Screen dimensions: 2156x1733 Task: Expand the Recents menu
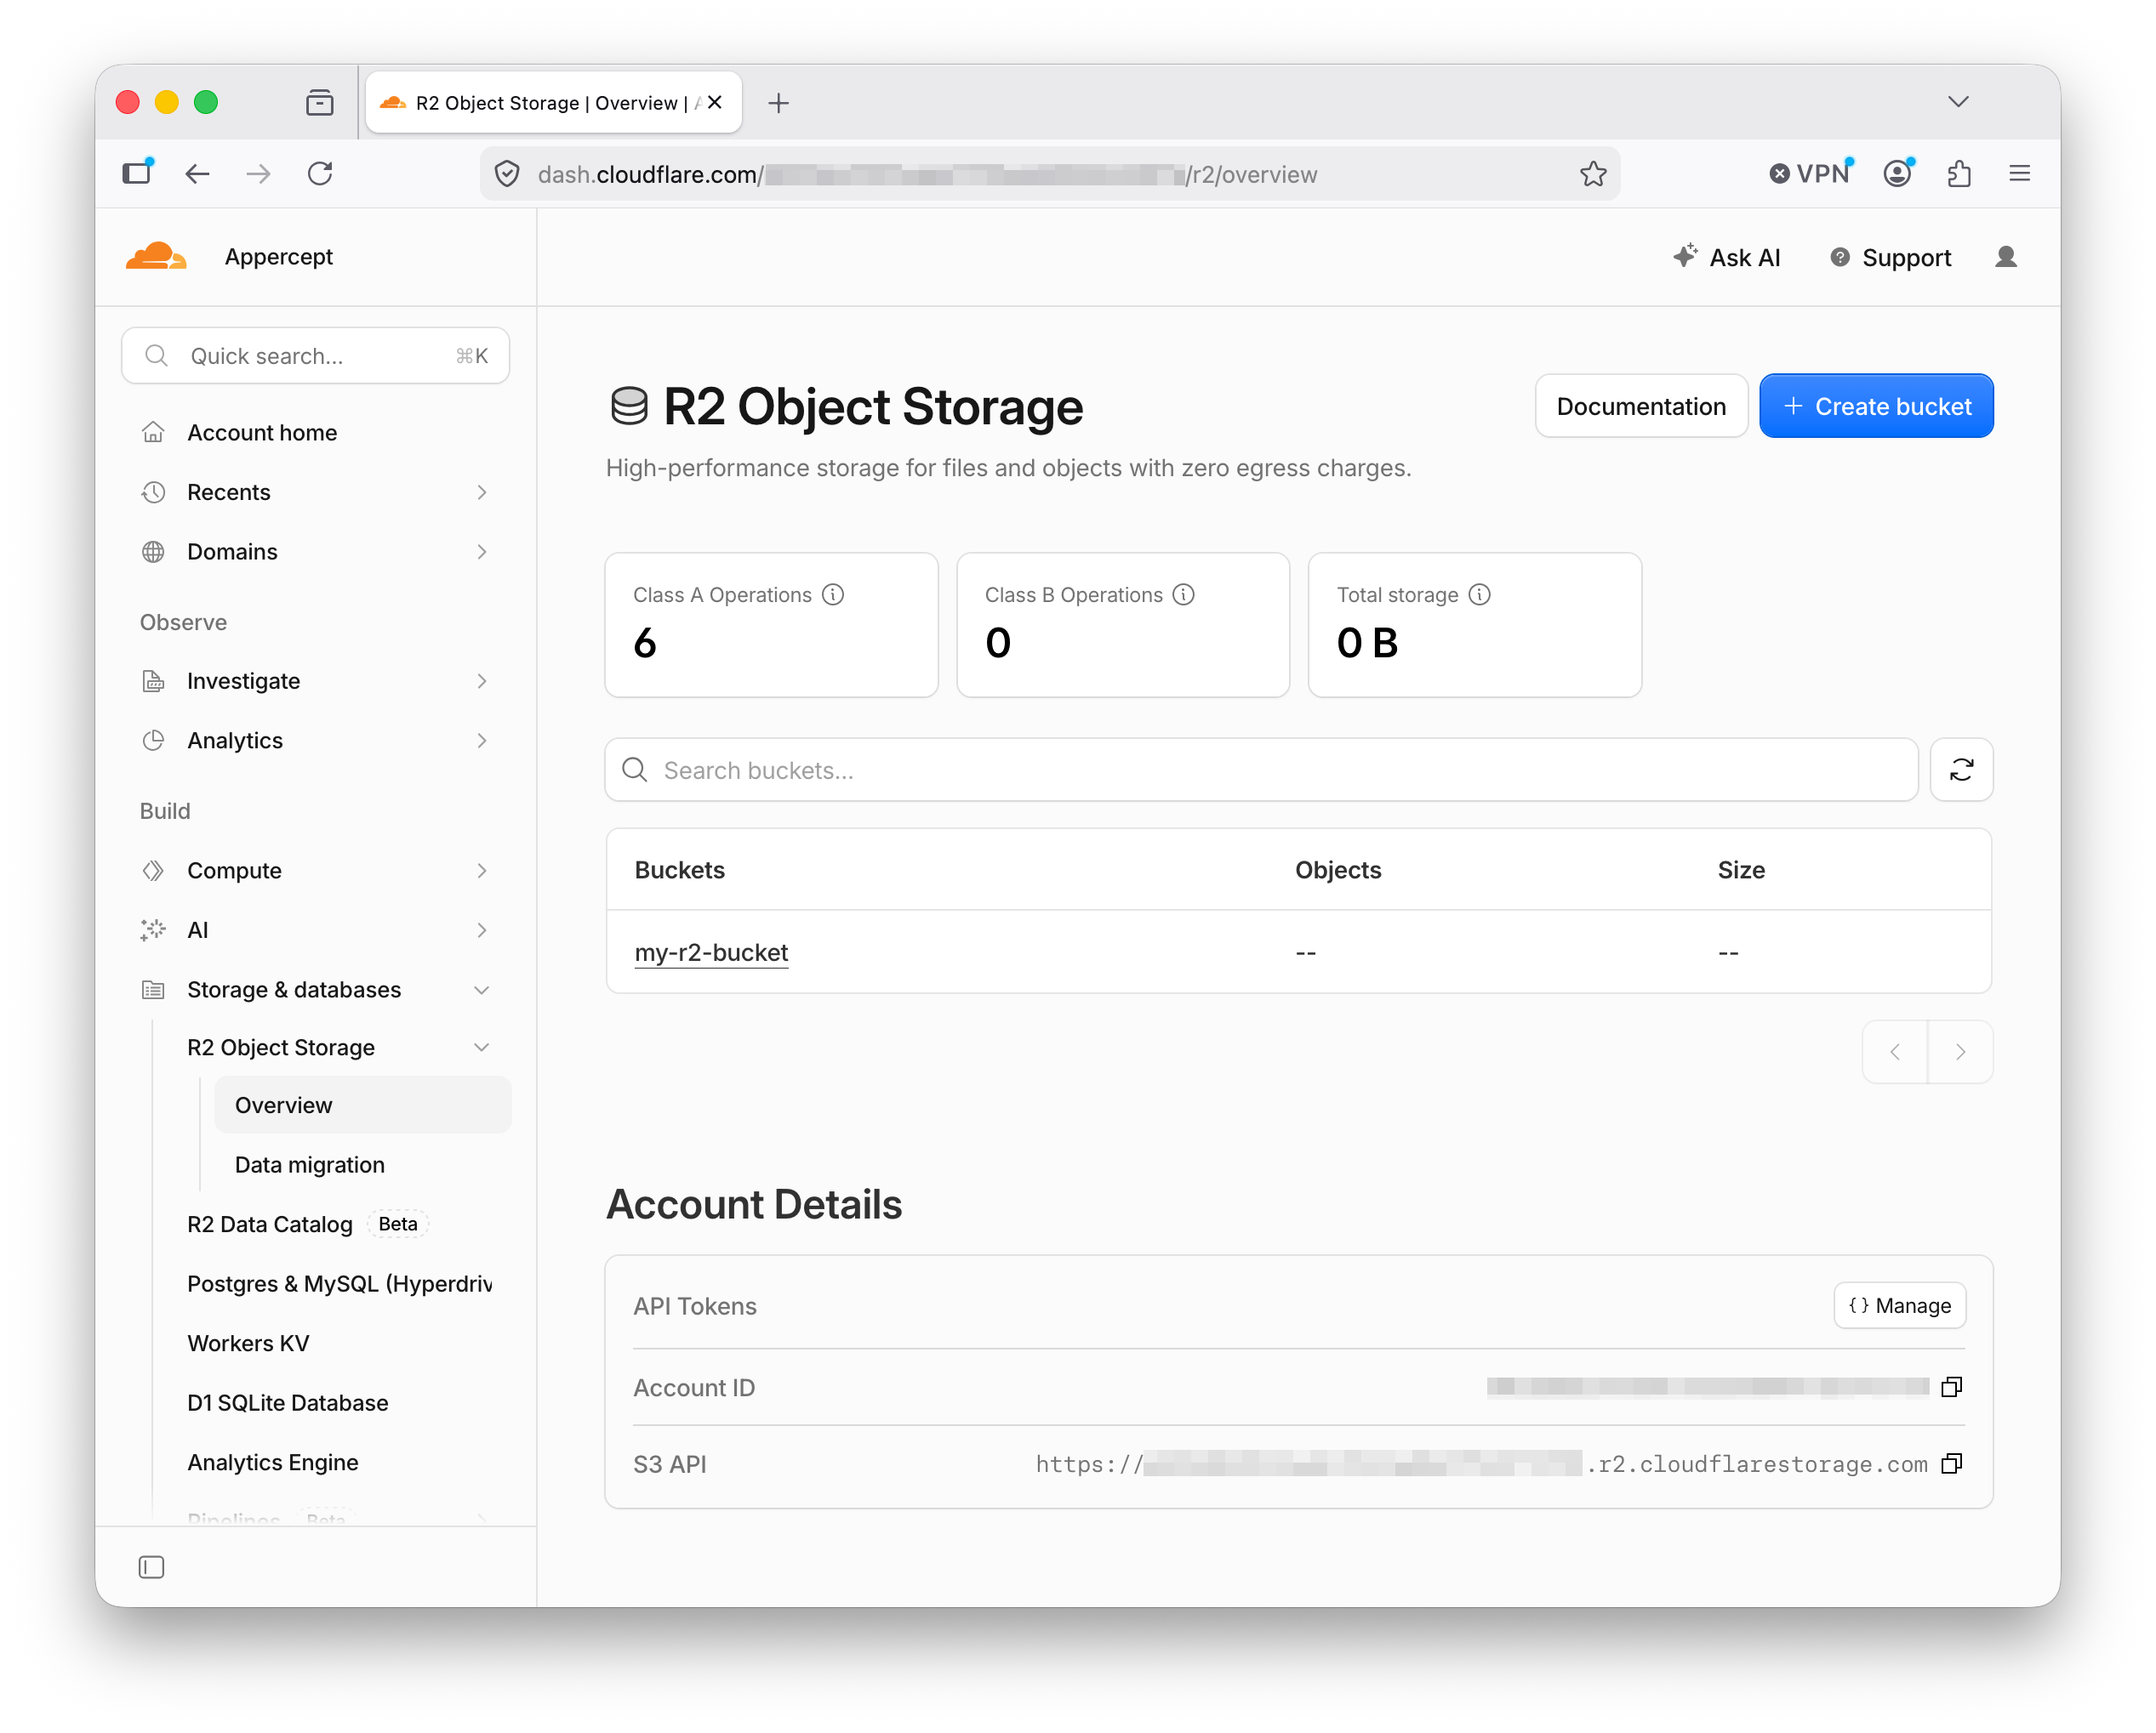(482, 491)
